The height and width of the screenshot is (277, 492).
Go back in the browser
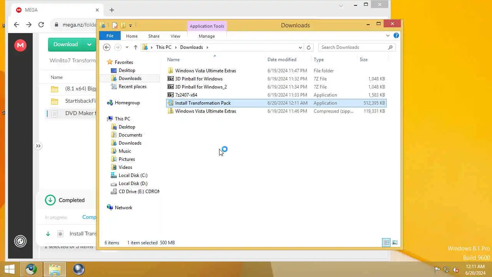(x=16, y=25)
